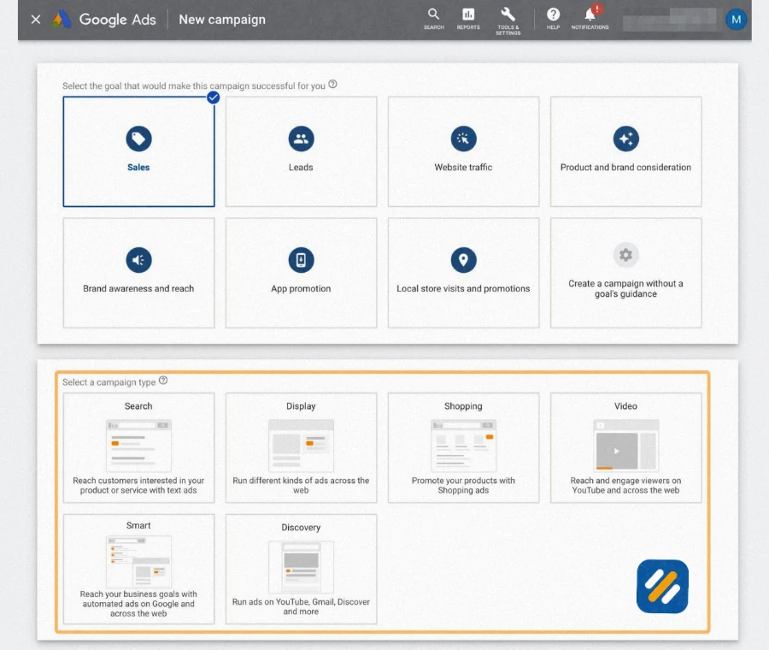The height and width of the screenshot is (650, 769).
Task: Close the New campaign setup
Action: (35, 20)
